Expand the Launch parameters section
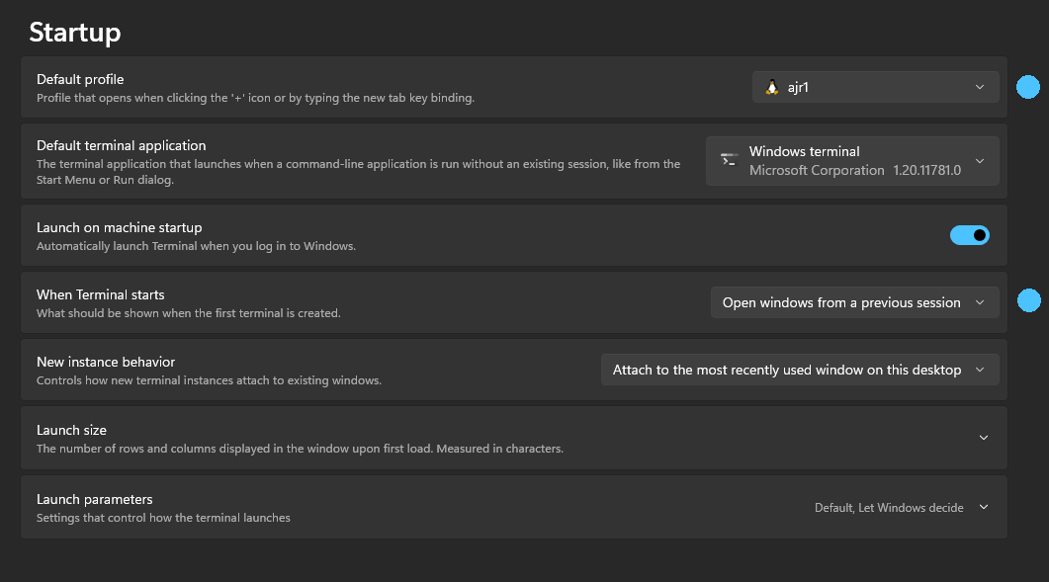Viewport: 1049px width, 582px height. click(x=513, y=508)
